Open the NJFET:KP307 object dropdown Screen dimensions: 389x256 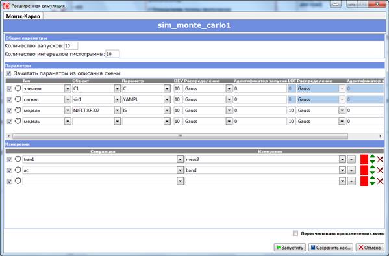click(117, 110)
